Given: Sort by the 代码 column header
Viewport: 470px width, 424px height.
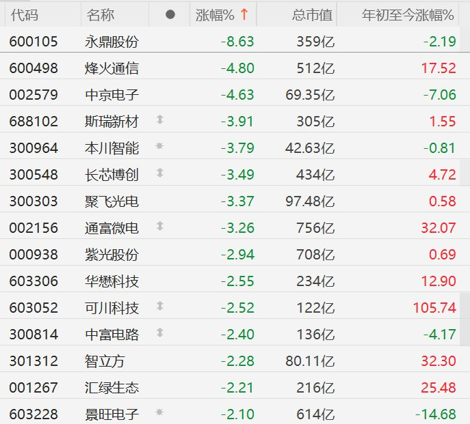Looking at the screenshot, I should (25, 15).
